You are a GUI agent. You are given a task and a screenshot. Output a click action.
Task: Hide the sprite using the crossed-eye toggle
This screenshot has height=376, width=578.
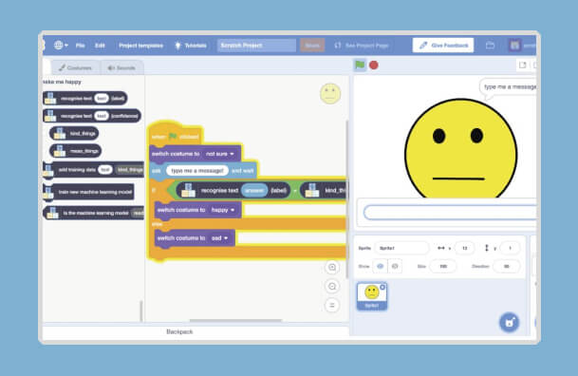(x=395, y=266)
